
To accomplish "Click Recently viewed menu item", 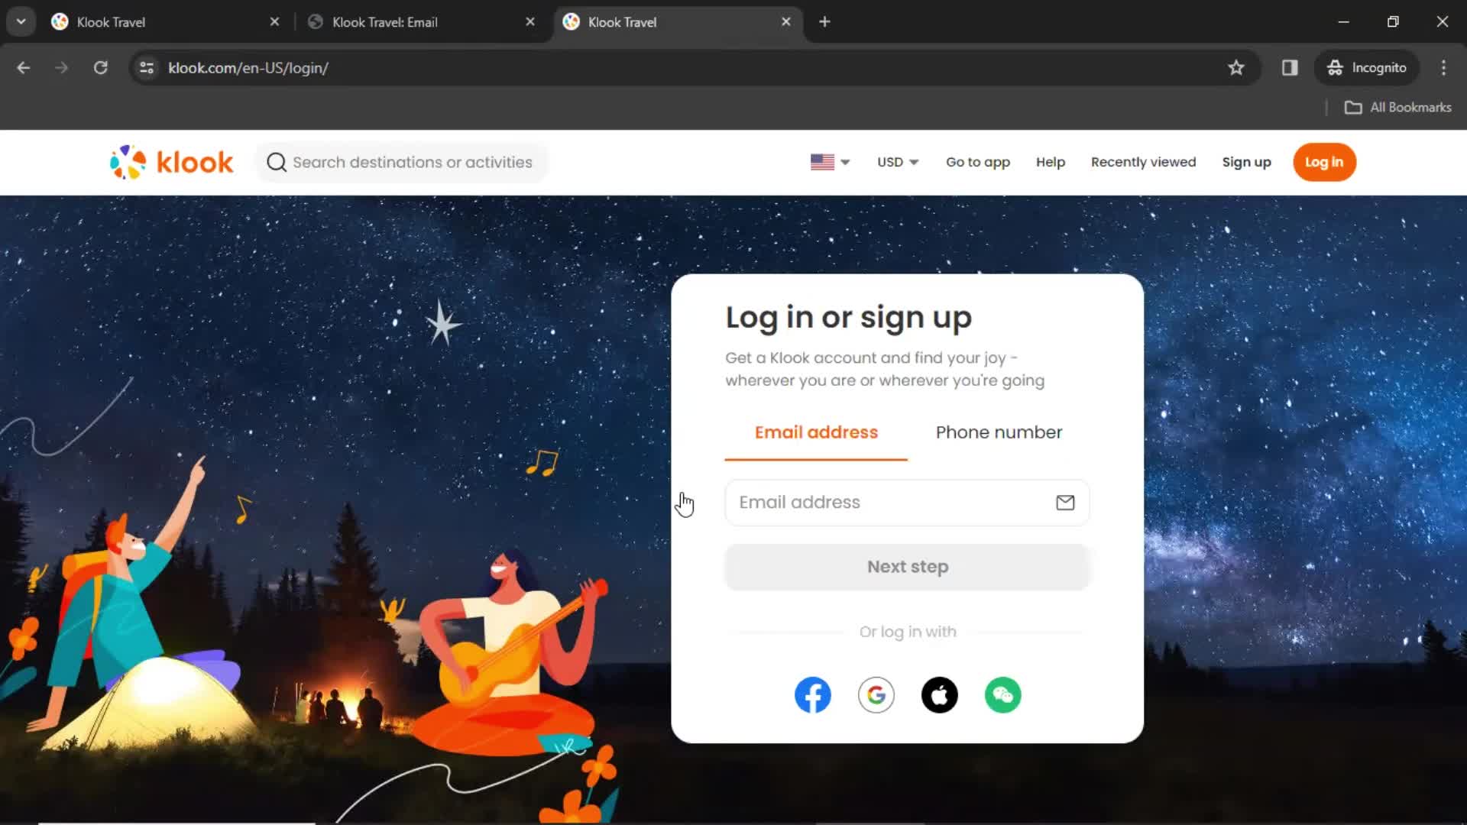I will (x=1144, y=162).
